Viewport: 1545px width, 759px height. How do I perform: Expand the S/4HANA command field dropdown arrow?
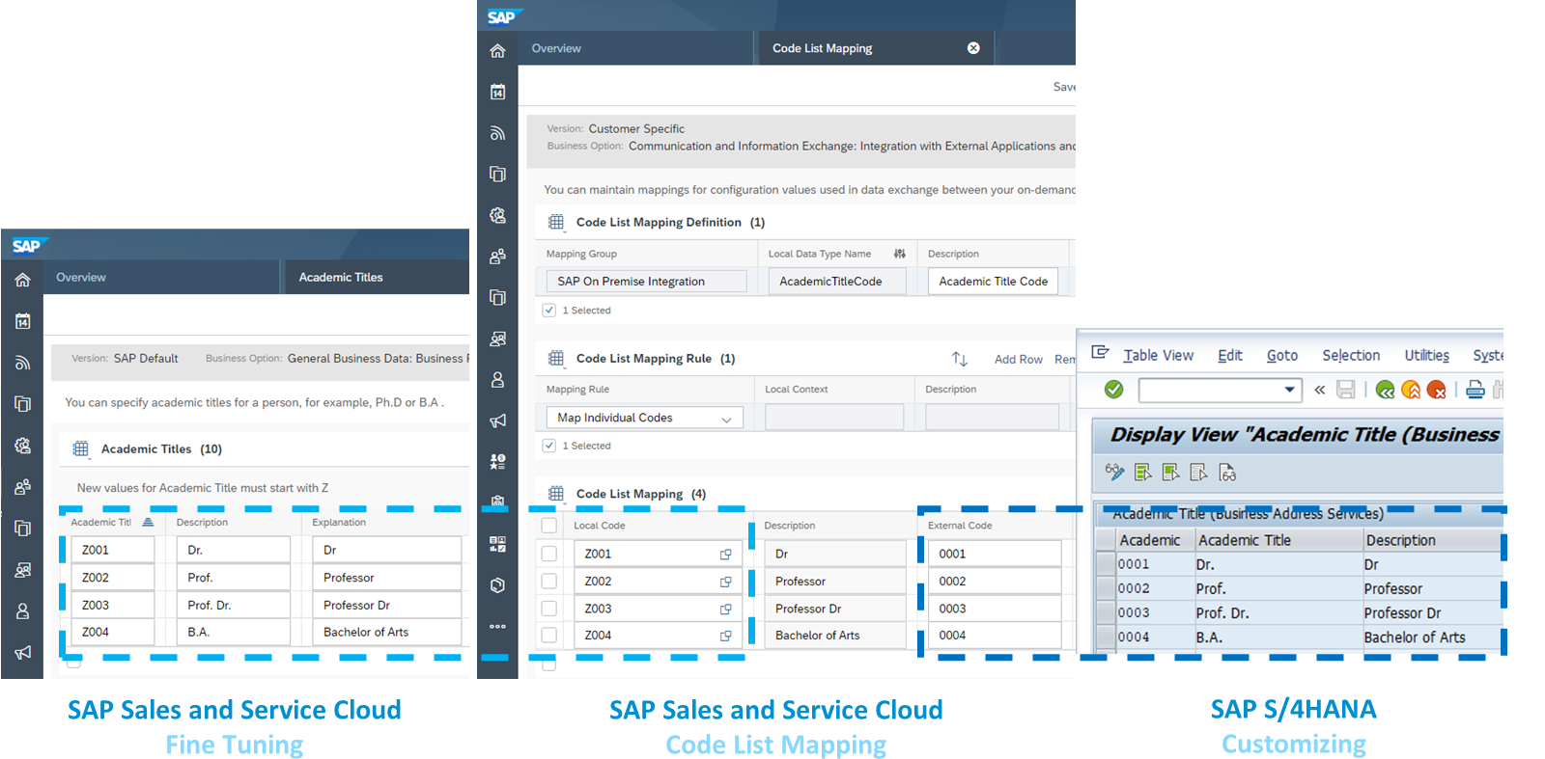tap(1289, 390)
